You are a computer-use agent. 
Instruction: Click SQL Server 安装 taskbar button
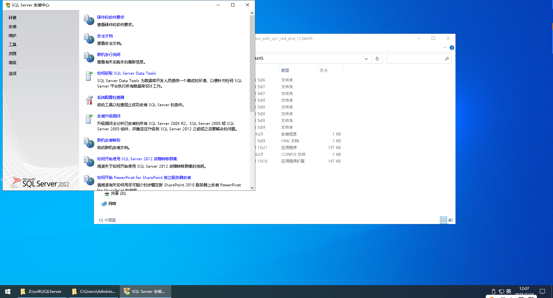point(145,292)
